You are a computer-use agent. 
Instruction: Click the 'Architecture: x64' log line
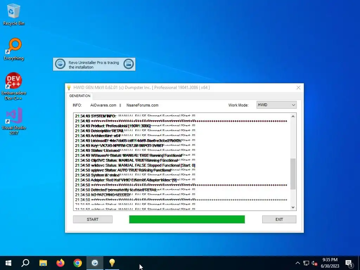(x=98, y=136)
